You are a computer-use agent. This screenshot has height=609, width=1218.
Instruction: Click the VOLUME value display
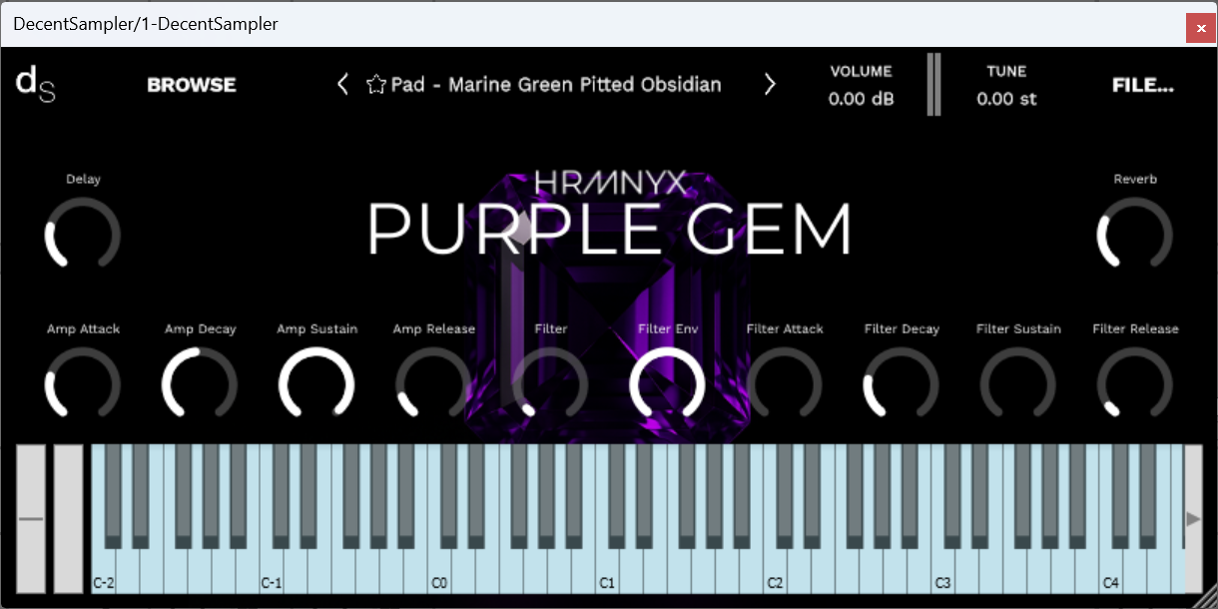click(x=860, y=98)
